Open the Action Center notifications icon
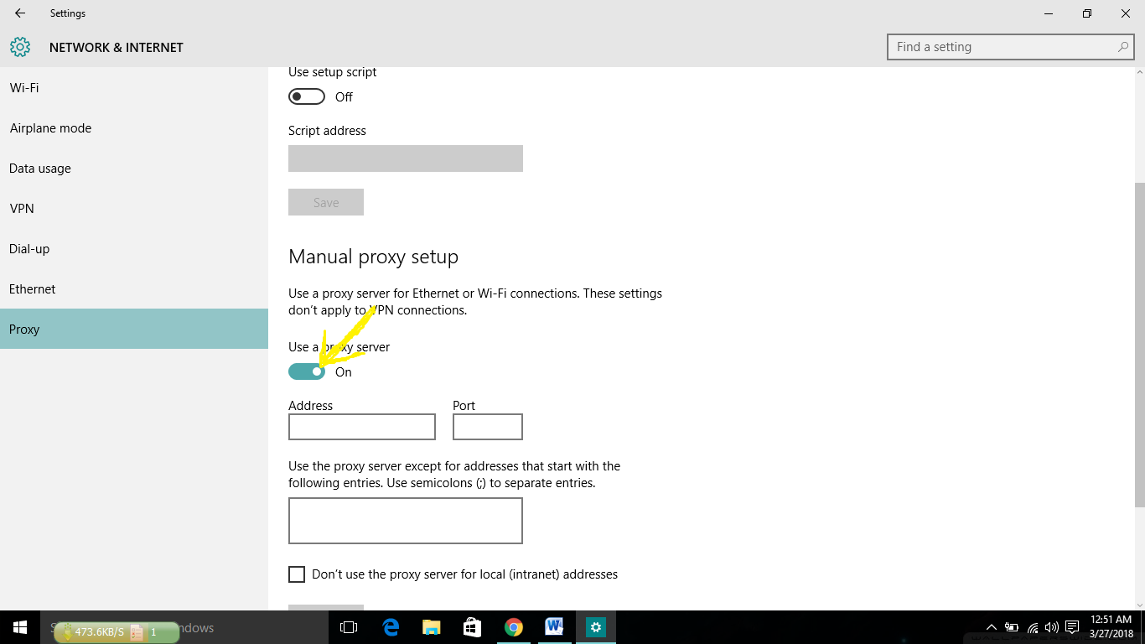 pyautogui.click(x=1072, y=627)
